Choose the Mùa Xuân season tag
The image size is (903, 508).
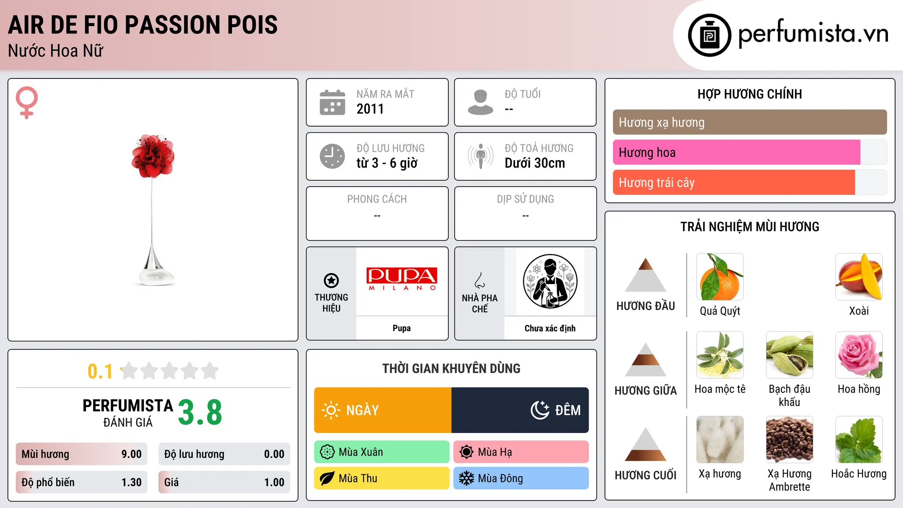coord(382,452)
